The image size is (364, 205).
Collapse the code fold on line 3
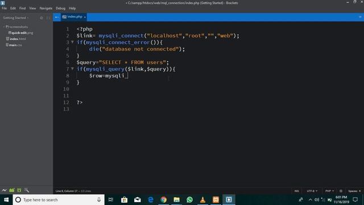(72, 42)
